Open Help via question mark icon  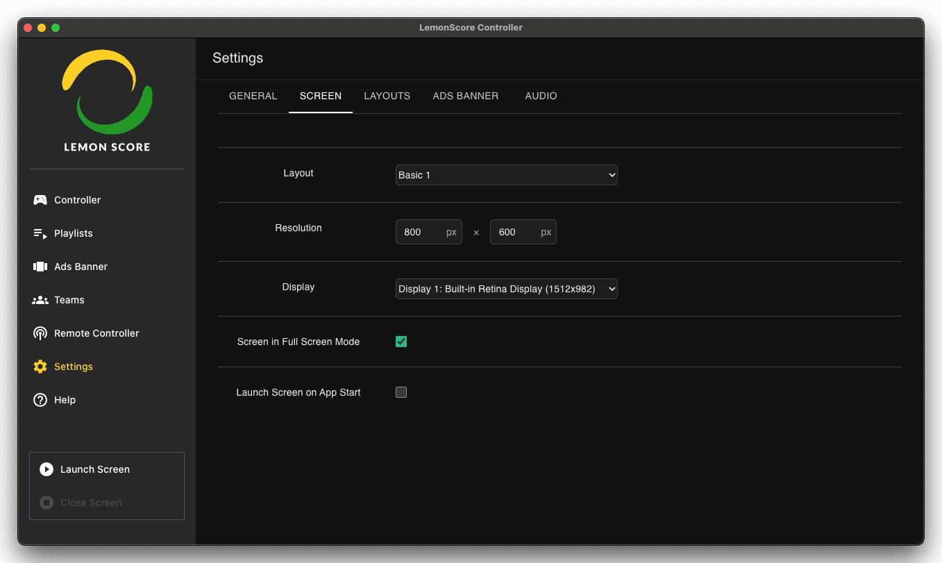click(40, 400)
